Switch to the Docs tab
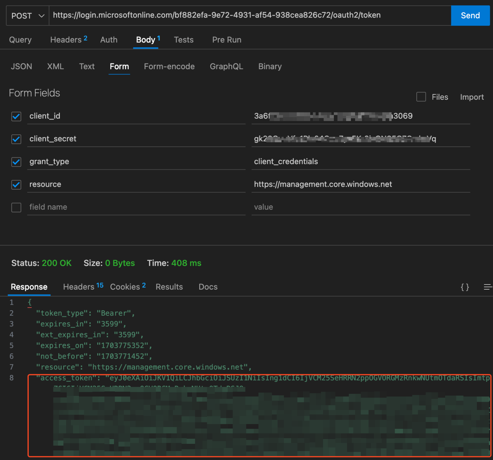Image resolution: width=493 pixels, height=460 pixels. 208,287
